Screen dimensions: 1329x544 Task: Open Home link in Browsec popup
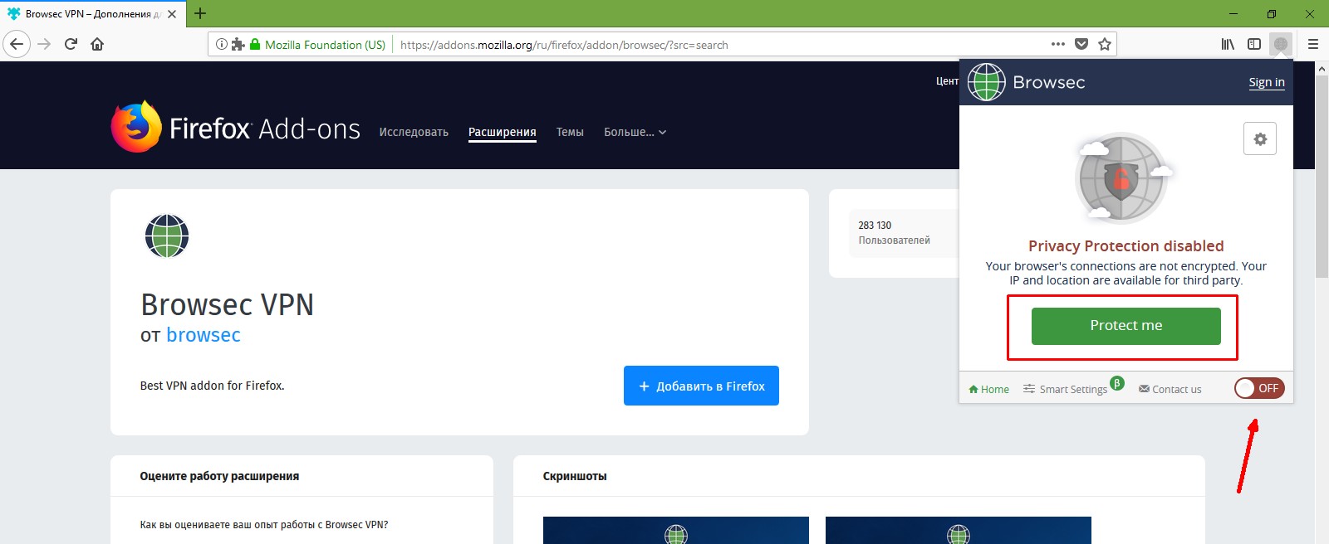tap(989, 389)
